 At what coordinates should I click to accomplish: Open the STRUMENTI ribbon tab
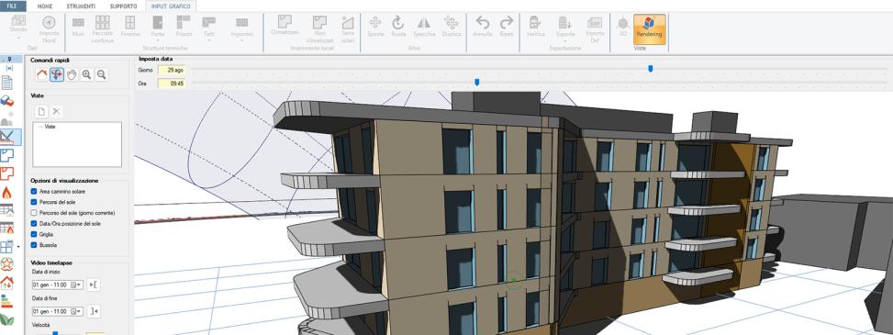(81, 6)
